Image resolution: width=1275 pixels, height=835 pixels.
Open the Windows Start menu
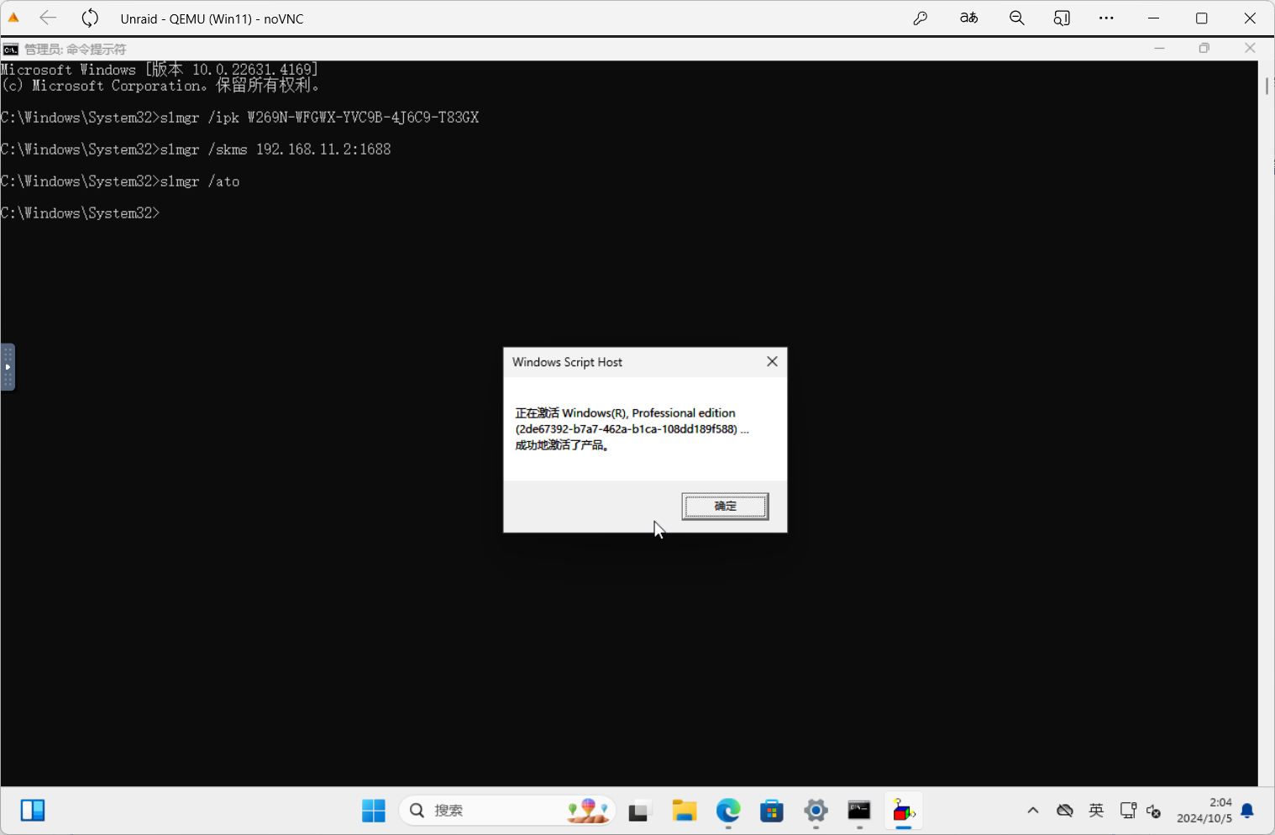coord(373,811)
